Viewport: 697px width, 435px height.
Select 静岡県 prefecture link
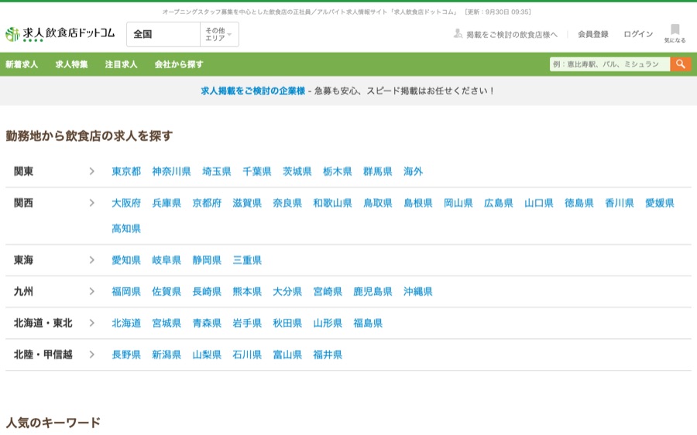[207, 260]
